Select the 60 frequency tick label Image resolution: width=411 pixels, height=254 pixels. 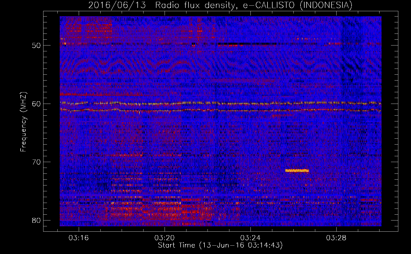click(x=36, y=104)
